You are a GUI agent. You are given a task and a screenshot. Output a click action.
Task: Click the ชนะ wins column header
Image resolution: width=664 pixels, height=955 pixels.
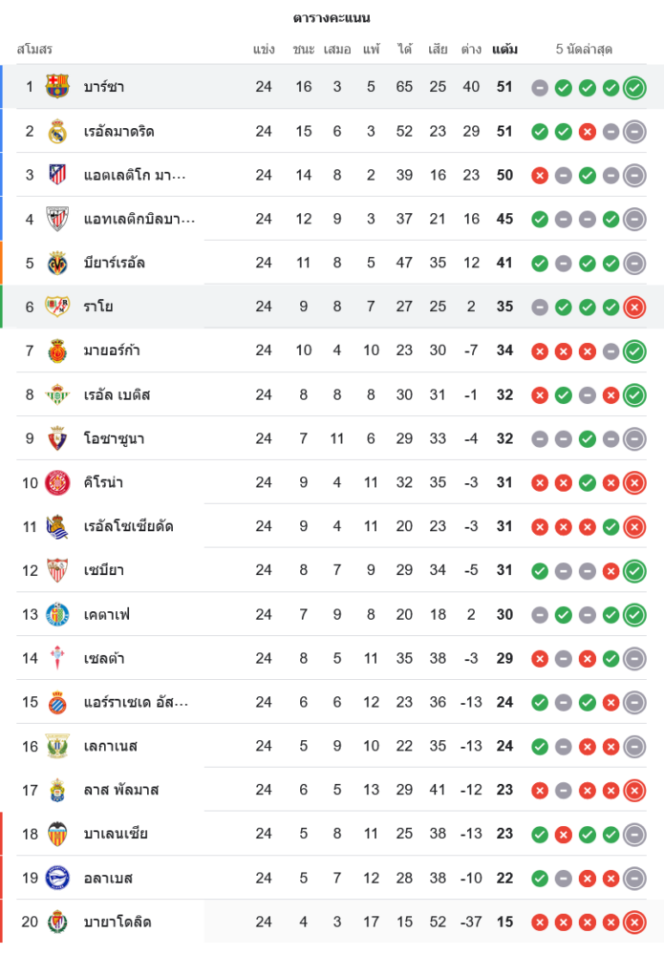point(304,49)
